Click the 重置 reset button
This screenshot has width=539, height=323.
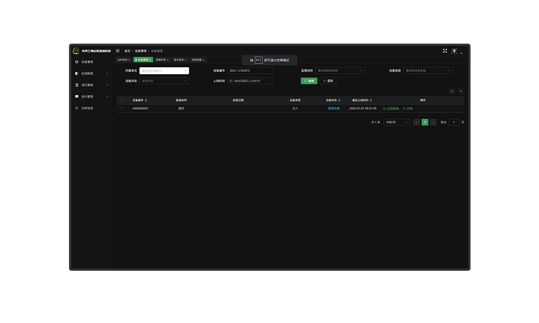coord(328,81)
